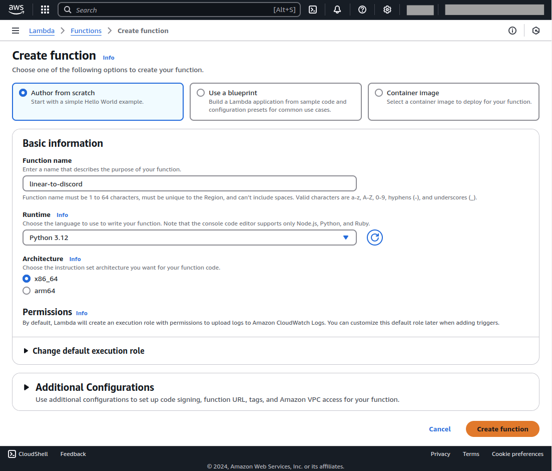Viewport: 552px width, 471px height.
Task: Refresh the runtime list
Action: pyautogui.click(x=374, y=238)
